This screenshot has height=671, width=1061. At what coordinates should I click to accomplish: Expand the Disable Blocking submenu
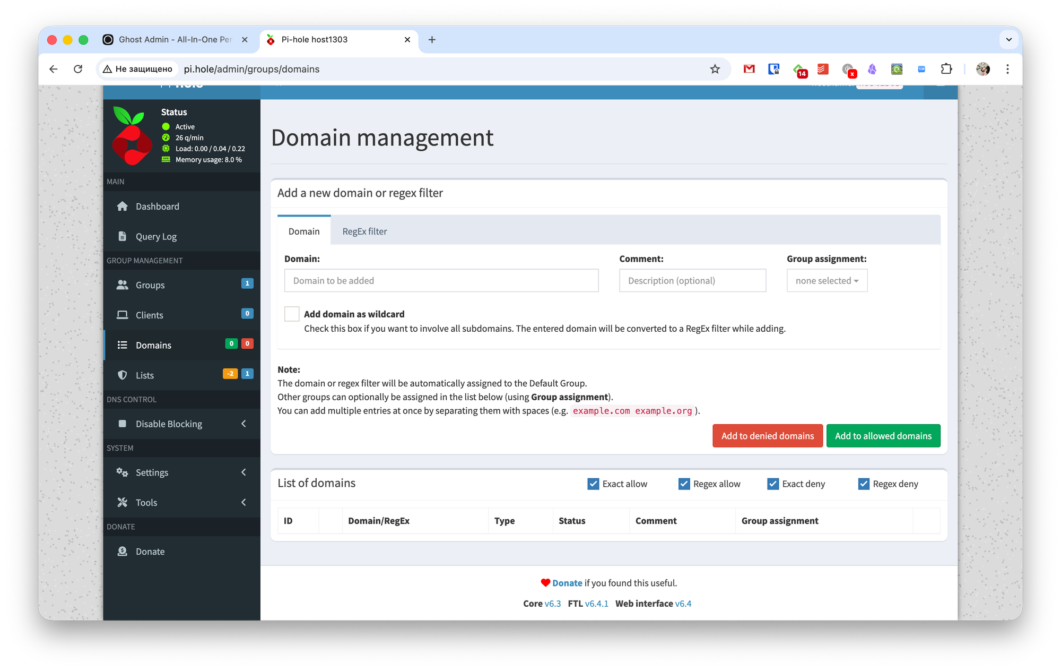coord(243,424)
